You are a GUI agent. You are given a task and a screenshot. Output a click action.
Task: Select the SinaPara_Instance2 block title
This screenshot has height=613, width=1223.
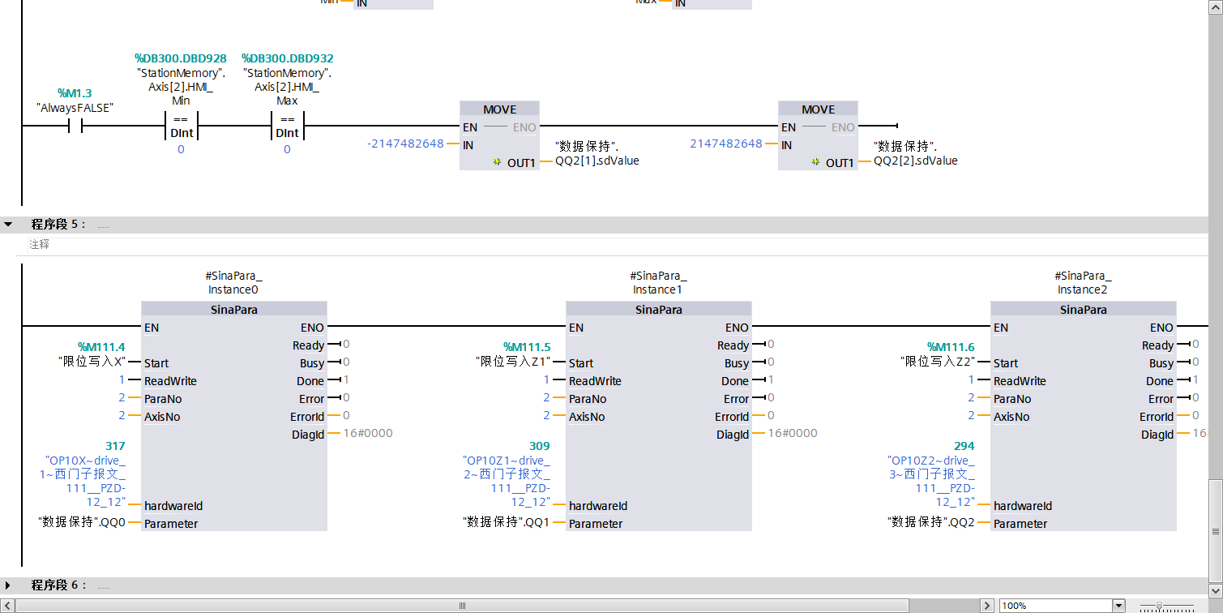click(x=1083, y=310)
